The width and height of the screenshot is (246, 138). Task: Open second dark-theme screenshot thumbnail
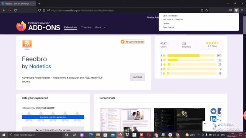tap(180, 120)
